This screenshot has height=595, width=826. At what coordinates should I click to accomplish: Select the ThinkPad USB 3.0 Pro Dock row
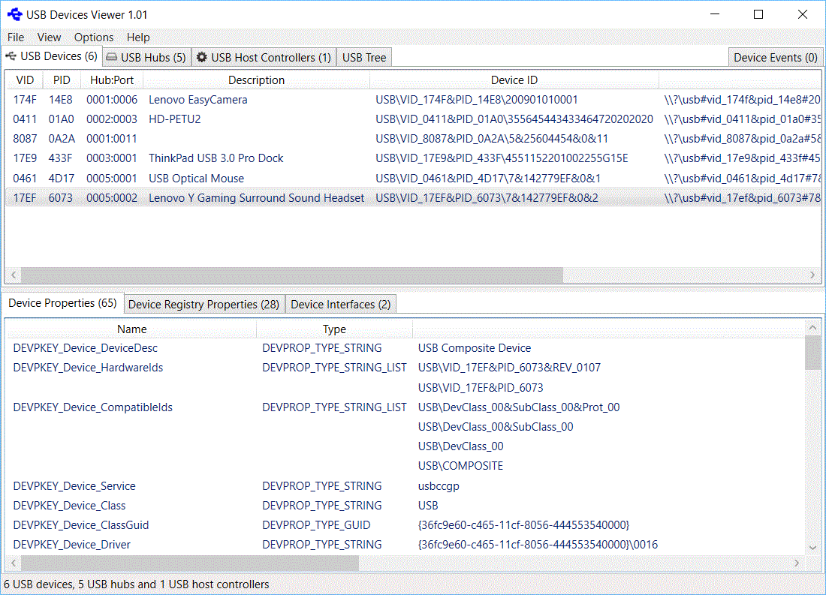coord(216,158)
